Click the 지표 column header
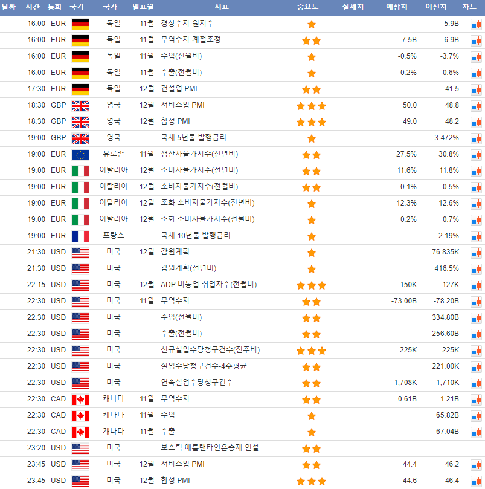Screen dimensions: 485x489 coord(221,7)
